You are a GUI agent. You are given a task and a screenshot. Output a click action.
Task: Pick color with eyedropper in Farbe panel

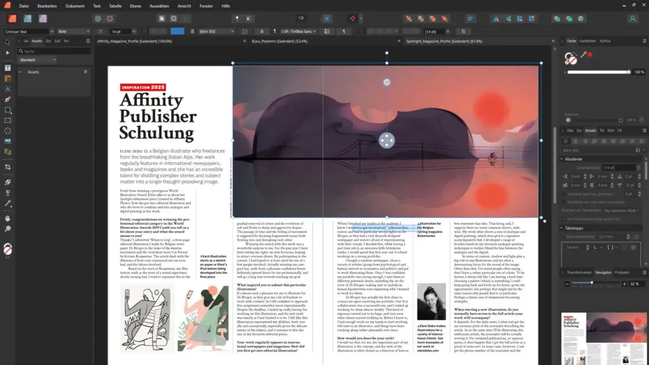pyautogui.click(x=584, y=54)
